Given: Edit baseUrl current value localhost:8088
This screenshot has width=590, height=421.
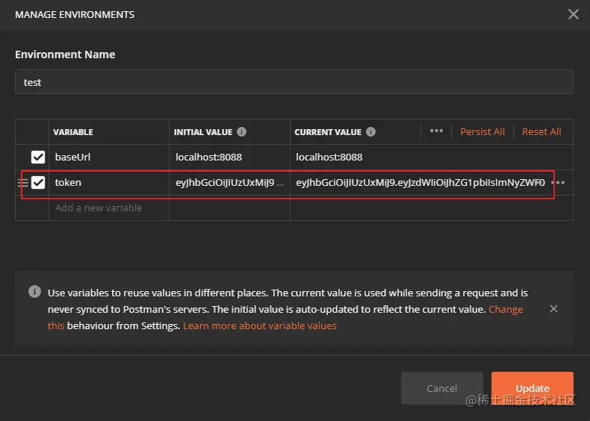Looking at the screenshot, I should coord(432,157).
